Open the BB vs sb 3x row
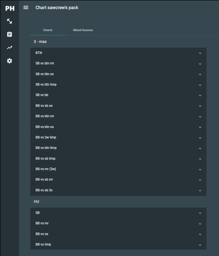 click(x=118, y=190)
